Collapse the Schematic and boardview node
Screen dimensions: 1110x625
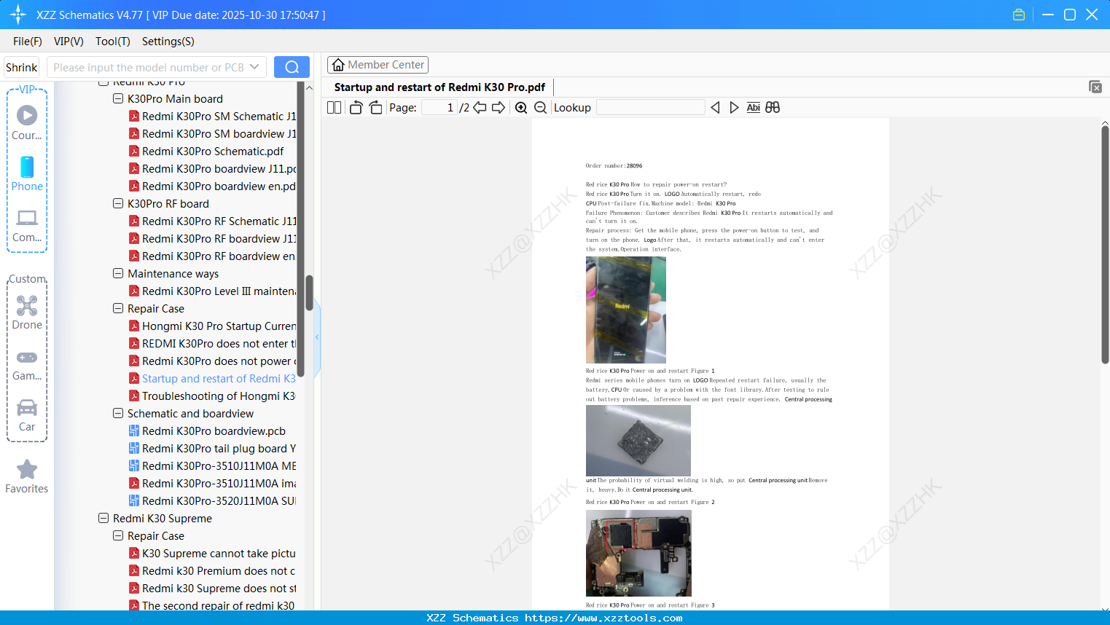[x=118, y=413]
